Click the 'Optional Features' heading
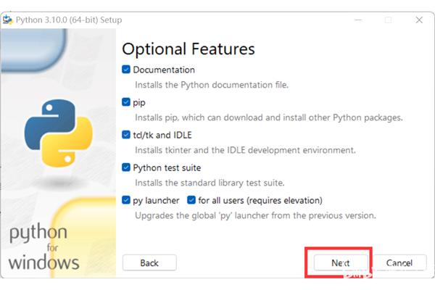The width and height of the screenshot is (435, 290). [188, 49]
